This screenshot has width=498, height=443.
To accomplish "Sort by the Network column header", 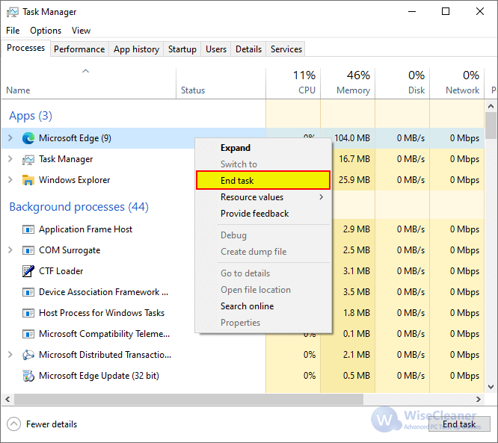I will point(457,83).
